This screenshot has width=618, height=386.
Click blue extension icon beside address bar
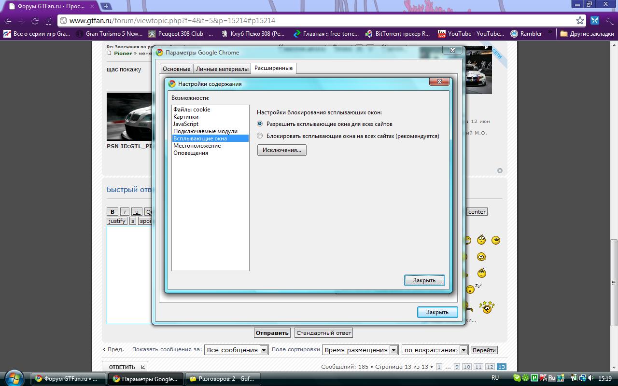[595, 20]
